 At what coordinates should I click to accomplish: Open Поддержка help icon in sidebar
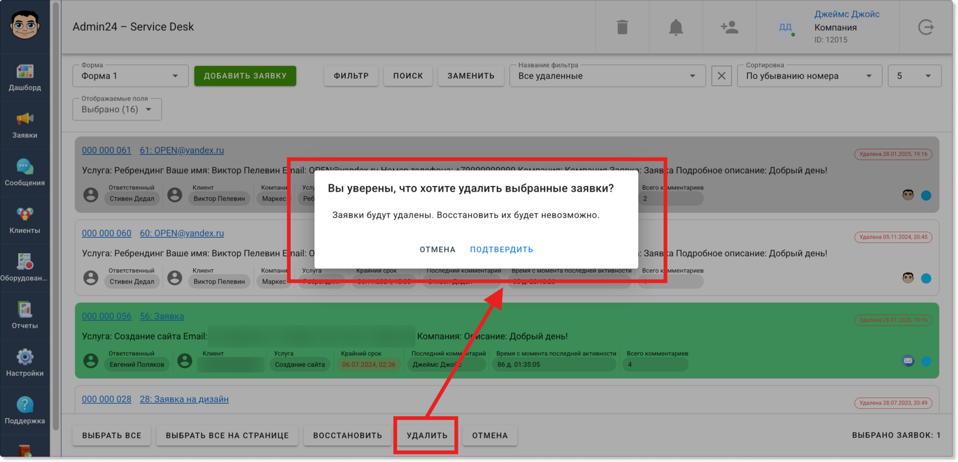pos(25,411)
